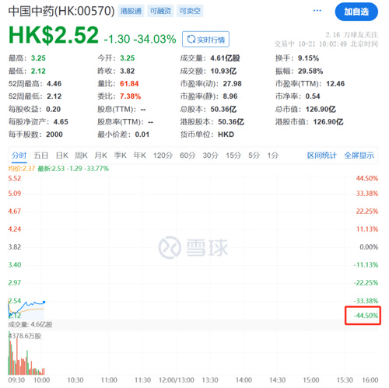Image resolution: width=389 pixels, height=388 pixels.
Task: Click the 实时行情 refresh quote button
Action: pos(205,39)
